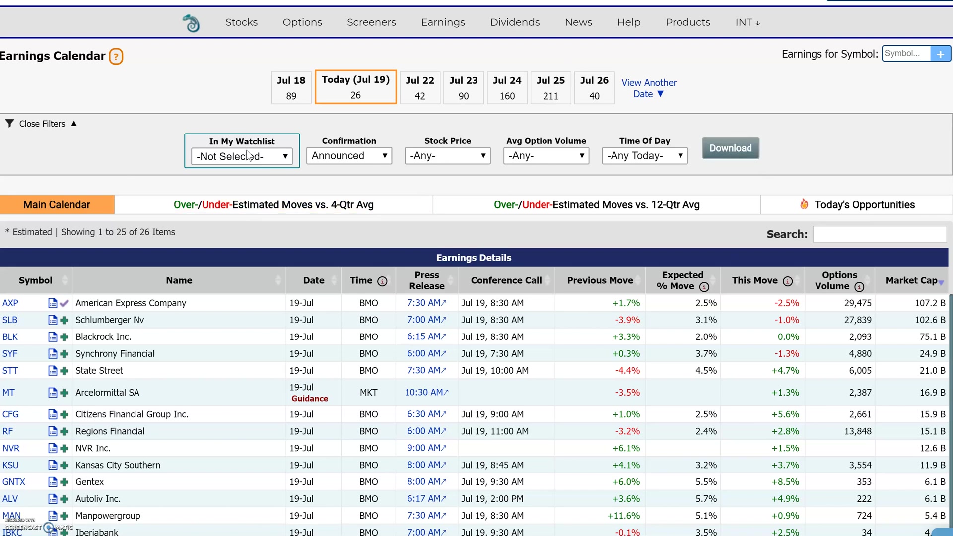This screenshot has width=953, height=536.
Task: Click the Time column info icon
Action: click(382, 281)
